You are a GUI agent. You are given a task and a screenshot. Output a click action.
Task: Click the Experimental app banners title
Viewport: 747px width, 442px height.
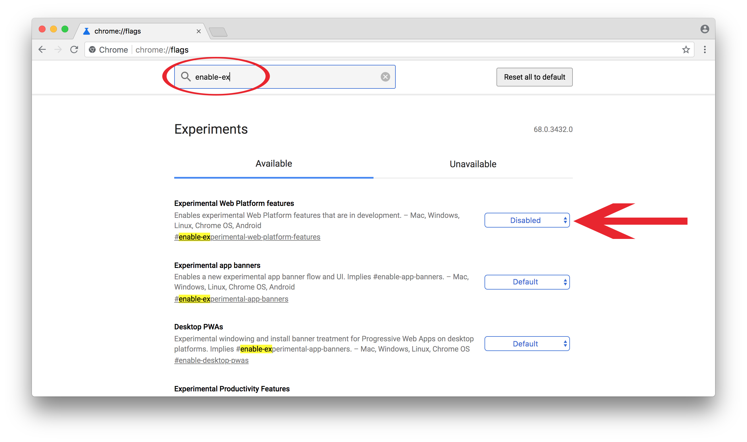[x=217, y=265]
